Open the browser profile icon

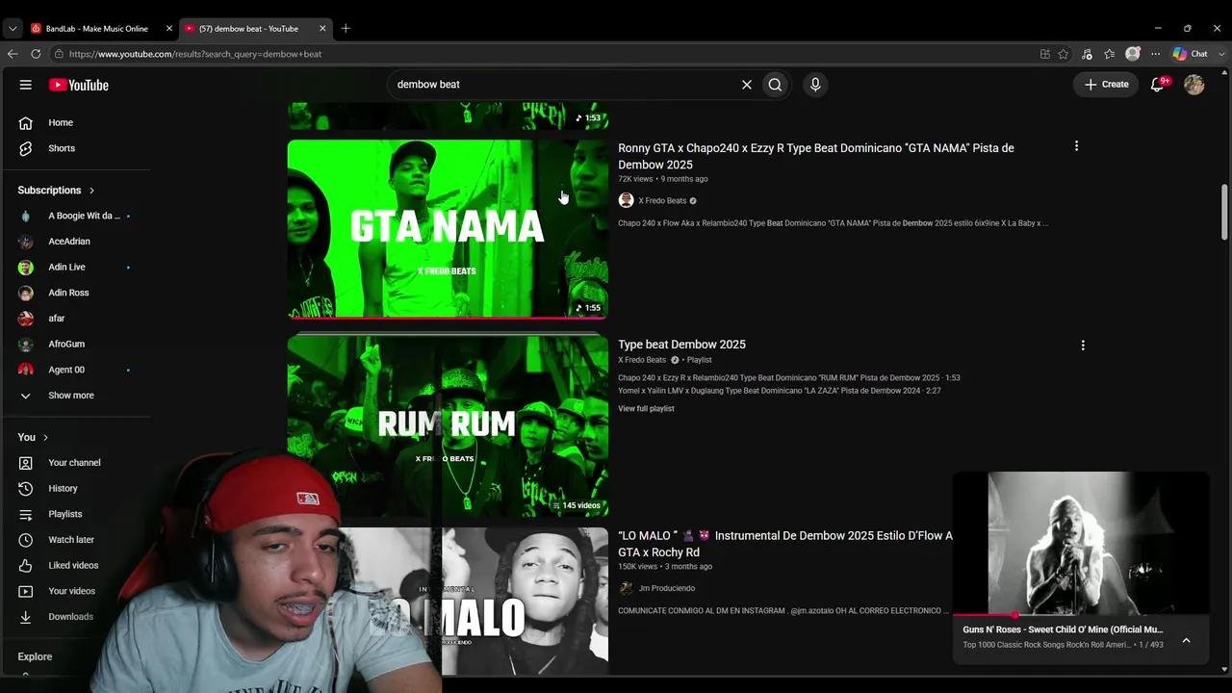click(1133, 54)
